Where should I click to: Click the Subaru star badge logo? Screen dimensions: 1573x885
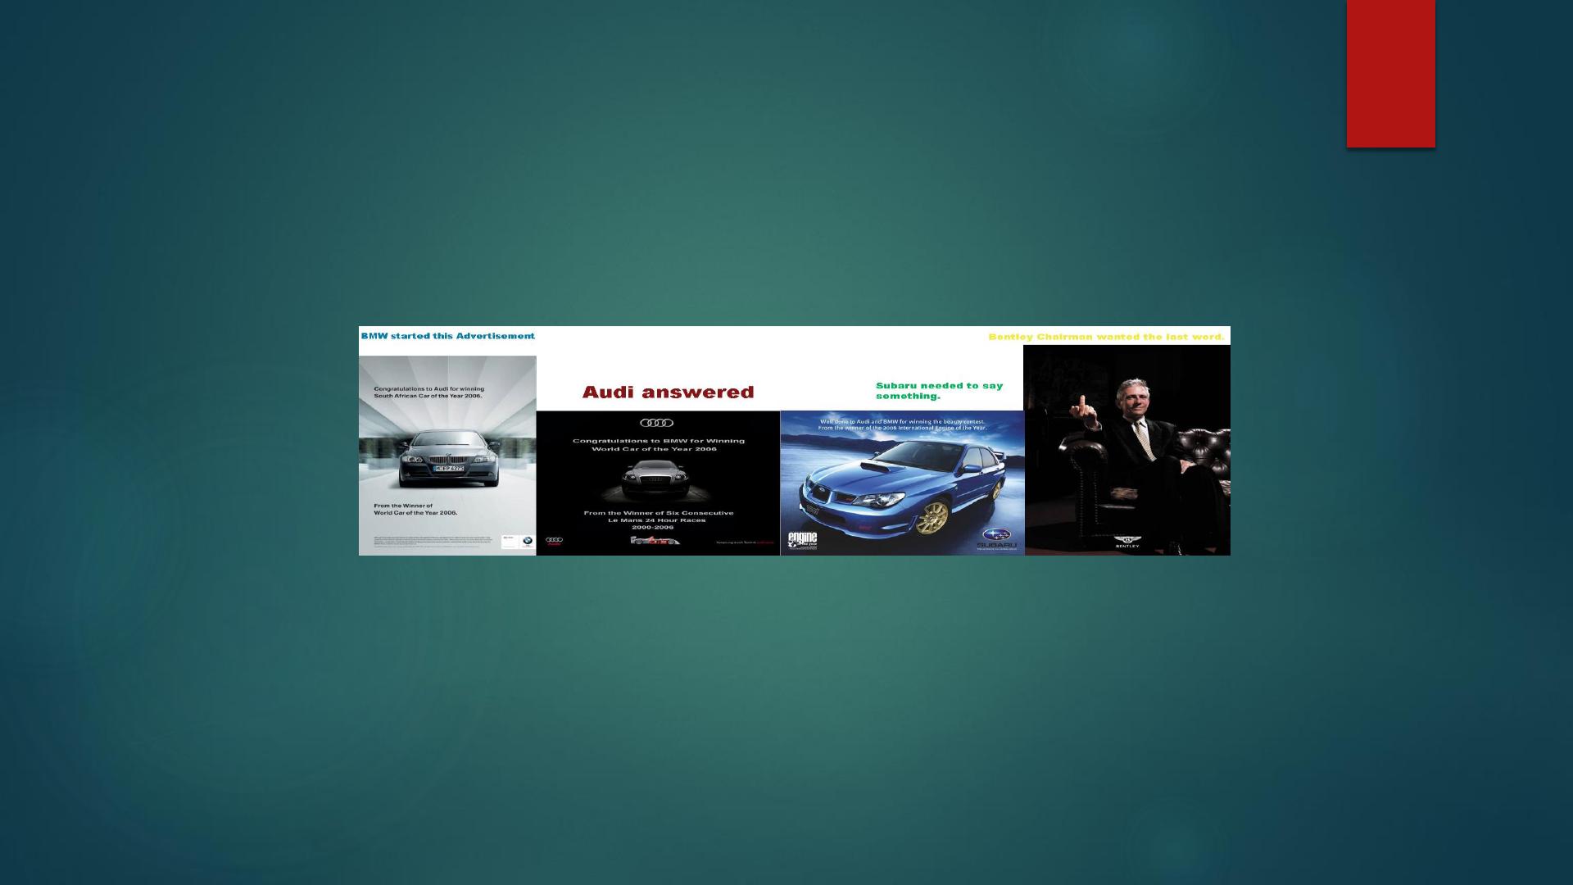[x=996, y=535]
